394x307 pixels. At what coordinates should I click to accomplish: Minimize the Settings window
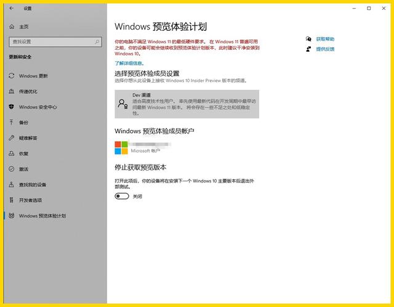[355, 8]
